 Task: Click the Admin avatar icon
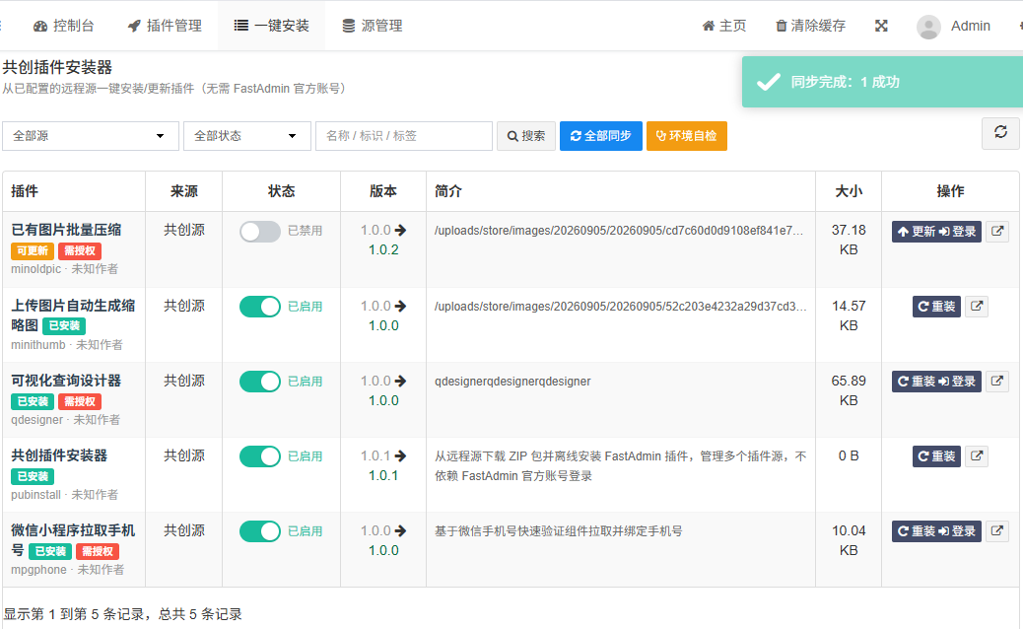[x=928, y=26]
